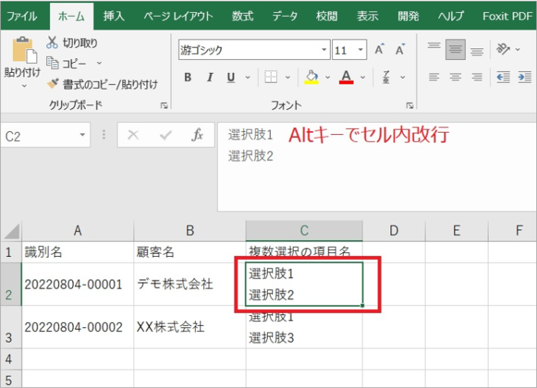Increase font size with large A icon
The width and height of the screenshot is (537, 388).
tap(379, 50)
